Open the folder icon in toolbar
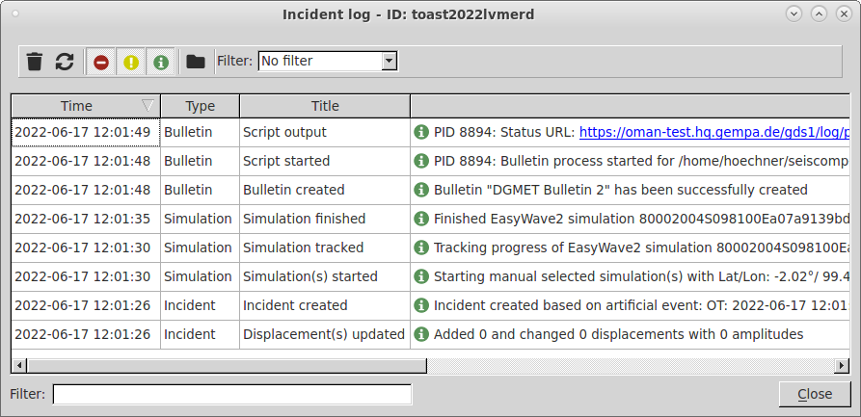The height and width of the screenshot is (417, 861). click(x=196, y=61)
